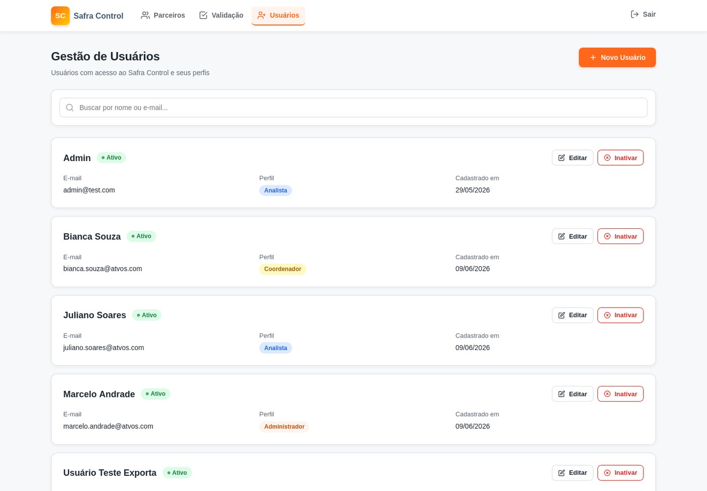Viewport: 707px width, 491px height.
Task: Click Juliano Soares's Analista profile badge
Action: [276, 348]
